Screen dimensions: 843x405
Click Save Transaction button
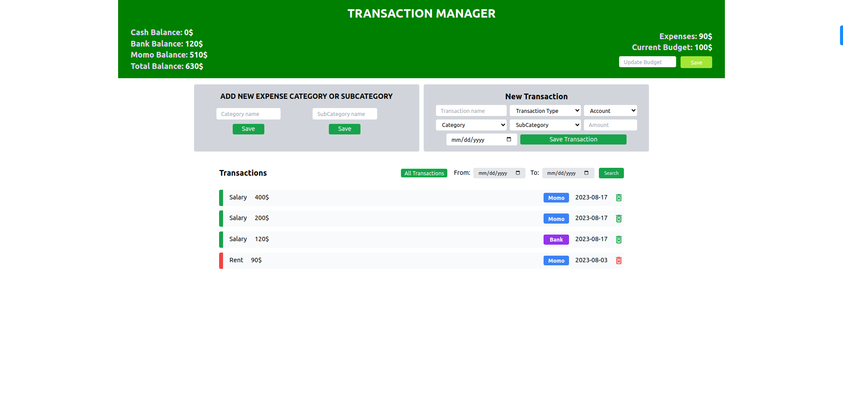point(573,139)
